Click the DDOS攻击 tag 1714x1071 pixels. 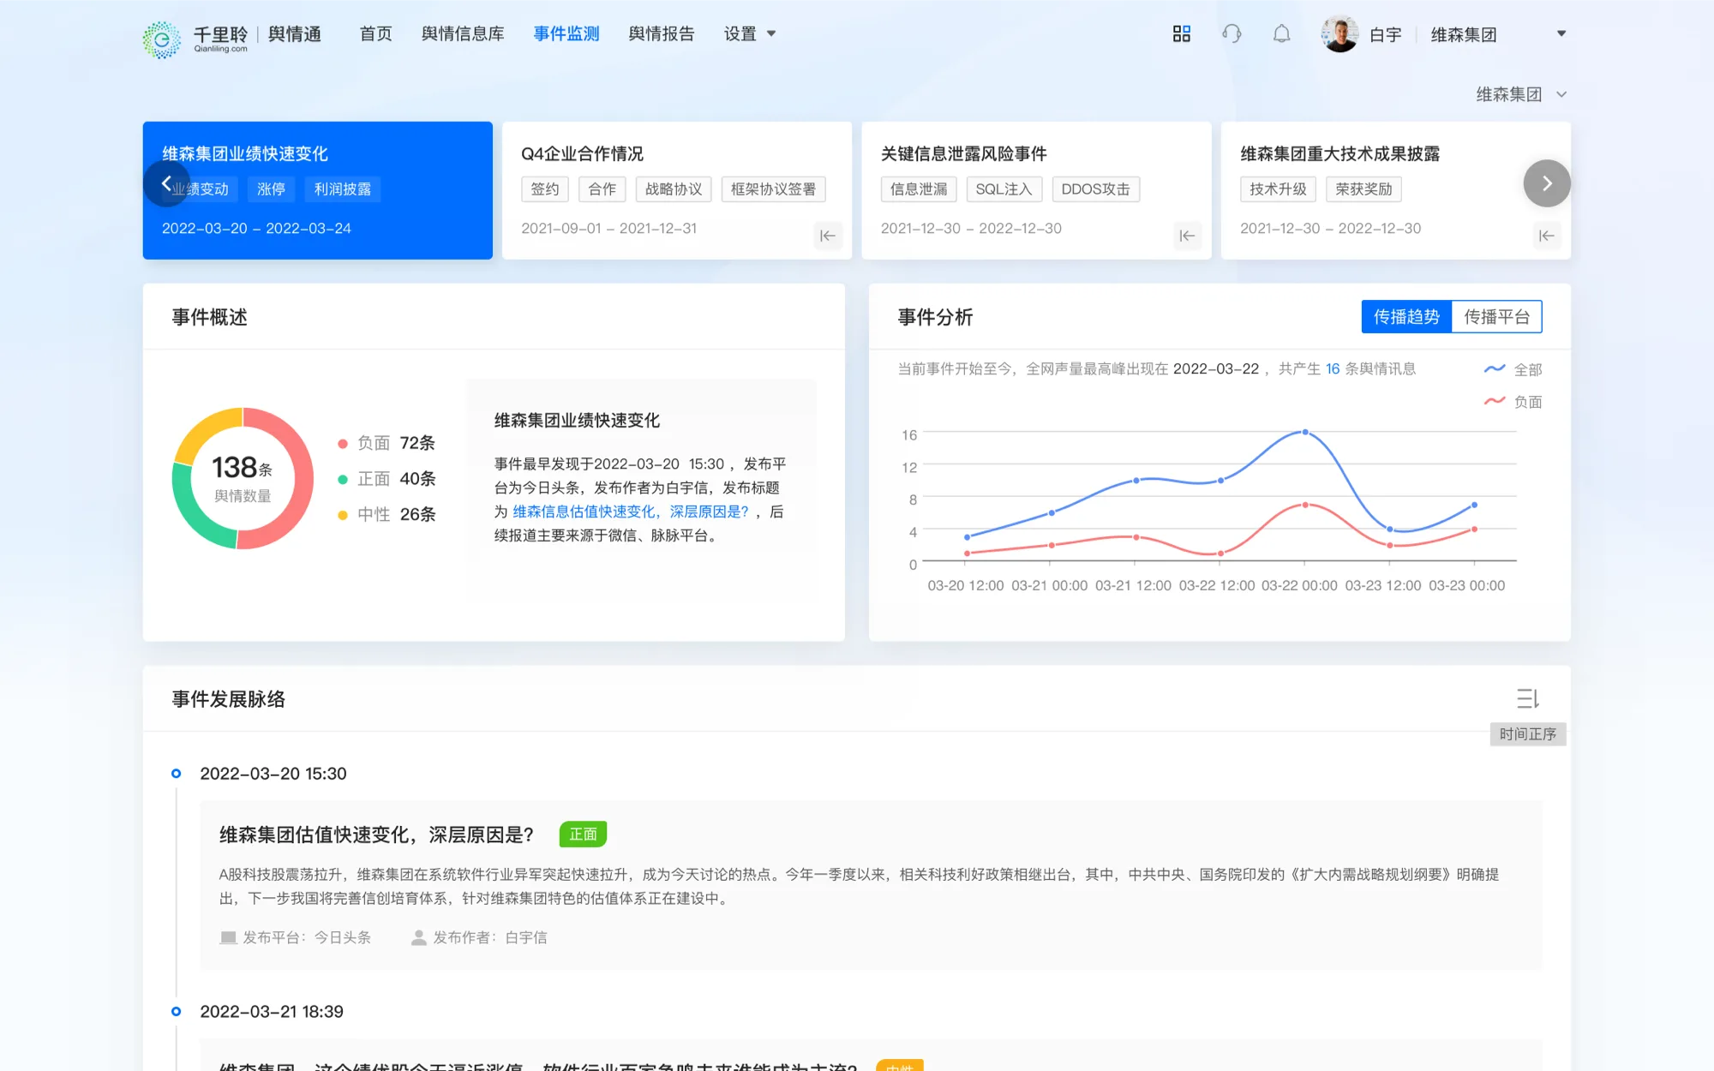(1095, 189)
